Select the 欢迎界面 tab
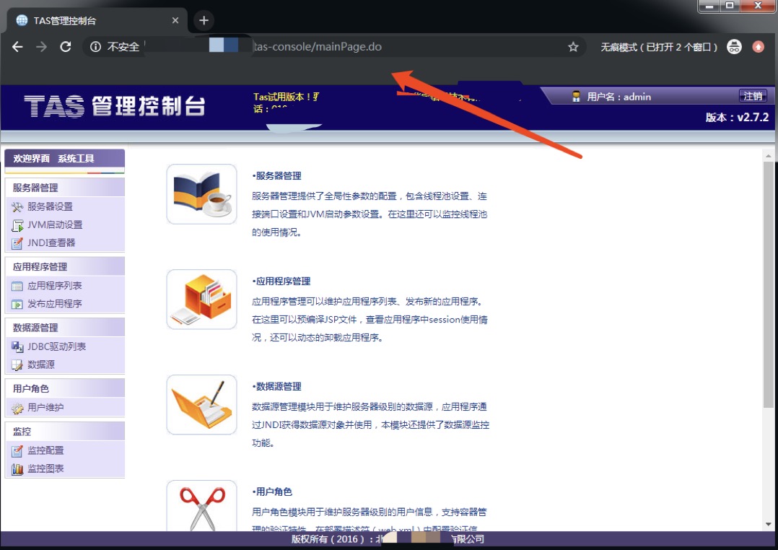This screenshot has width=778, height=550. (31, 159)
